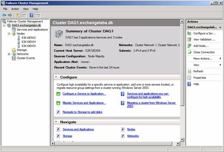Select E2K10EX04 node label in tree
224x152 pixels.
coord(28,42)
